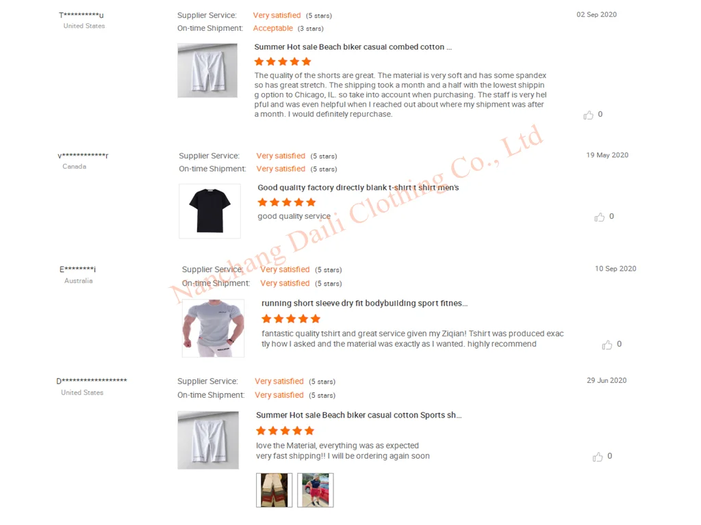This screenshot has height=525, width=701.
Task: Click the 'Acceptable' on-time shipment rating
Action: (x=272, y=28)
